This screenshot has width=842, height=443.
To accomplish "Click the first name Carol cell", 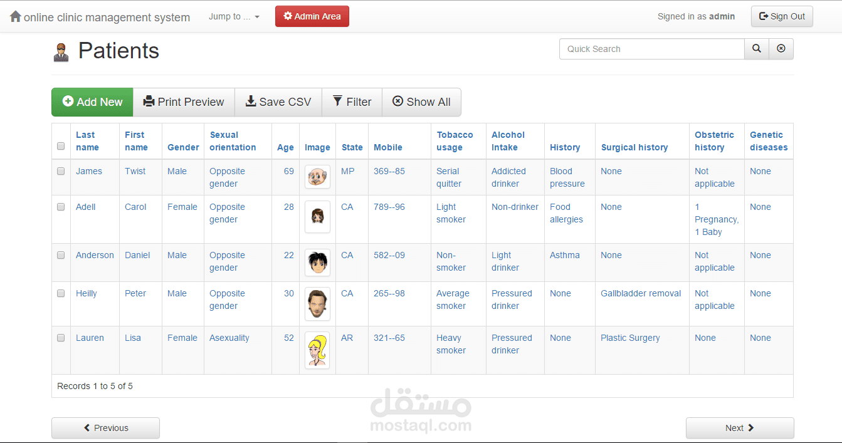I will pyautogui.click(x=135, y=207).
